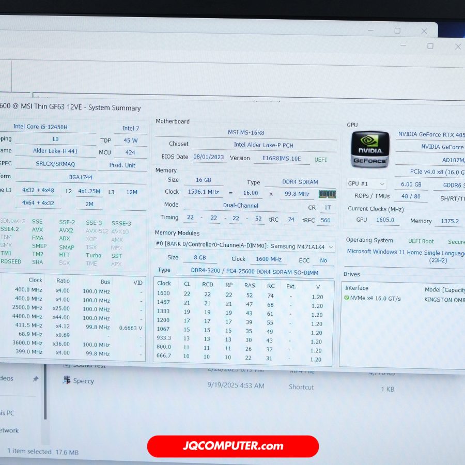The height and width of the screenshot is (465, 465).
Task: Click the 0.6663 V VID value
Action: pos(131,328)
